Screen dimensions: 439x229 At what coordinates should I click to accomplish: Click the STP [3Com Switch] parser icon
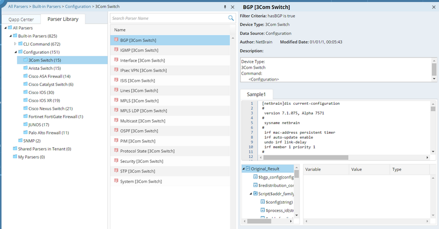(116, 171)
